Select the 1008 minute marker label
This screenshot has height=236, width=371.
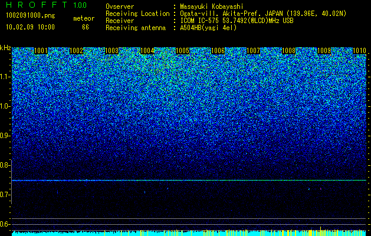288,51
